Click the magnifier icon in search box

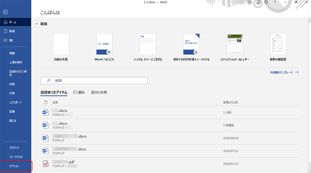49,80
